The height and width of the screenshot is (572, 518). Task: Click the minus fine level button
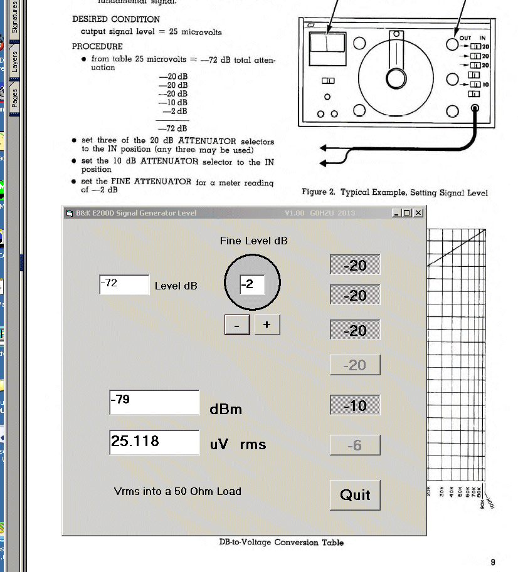(x=237, y=325)
